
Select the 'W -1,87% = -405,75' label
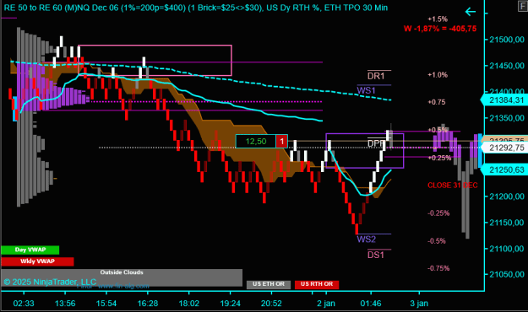coord(440,29)
